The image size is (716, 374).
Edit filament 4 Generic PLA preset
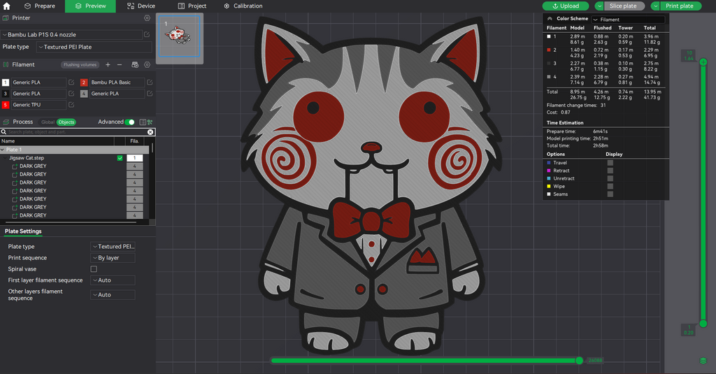point(150,93)
